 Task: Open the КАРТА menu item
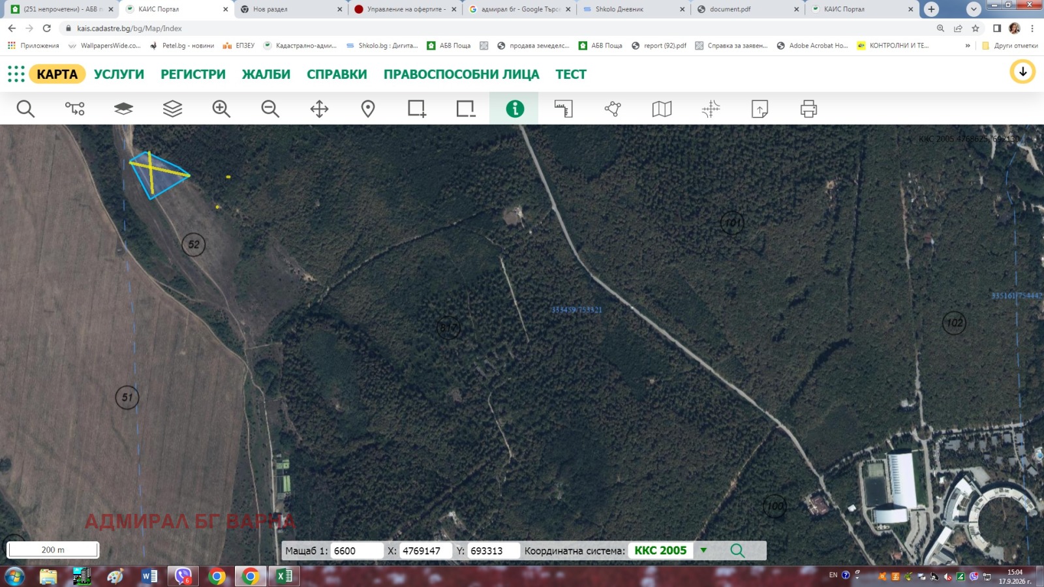pos(57,74)
